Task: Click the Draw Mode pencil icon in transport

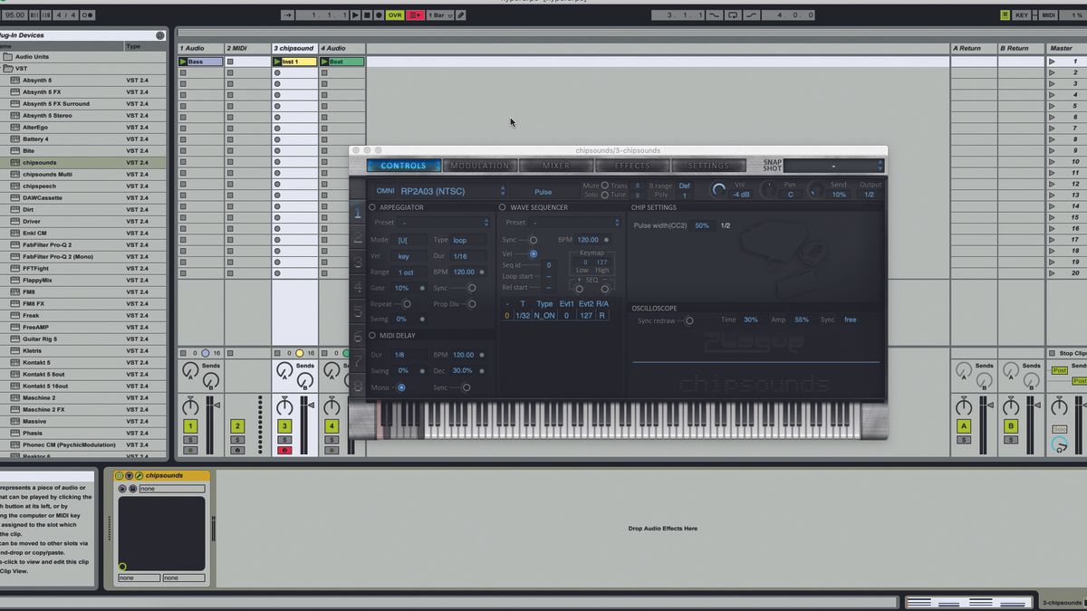Action: click(x=459, y=14)
